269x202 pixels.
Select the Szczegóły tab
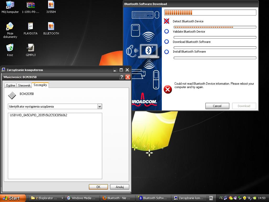click(x=40, y=85)
